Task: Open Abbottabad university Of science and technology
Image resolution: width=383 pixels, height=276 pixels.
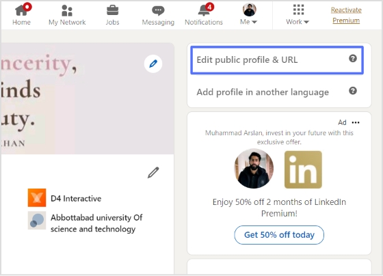Action: (96, 223)
